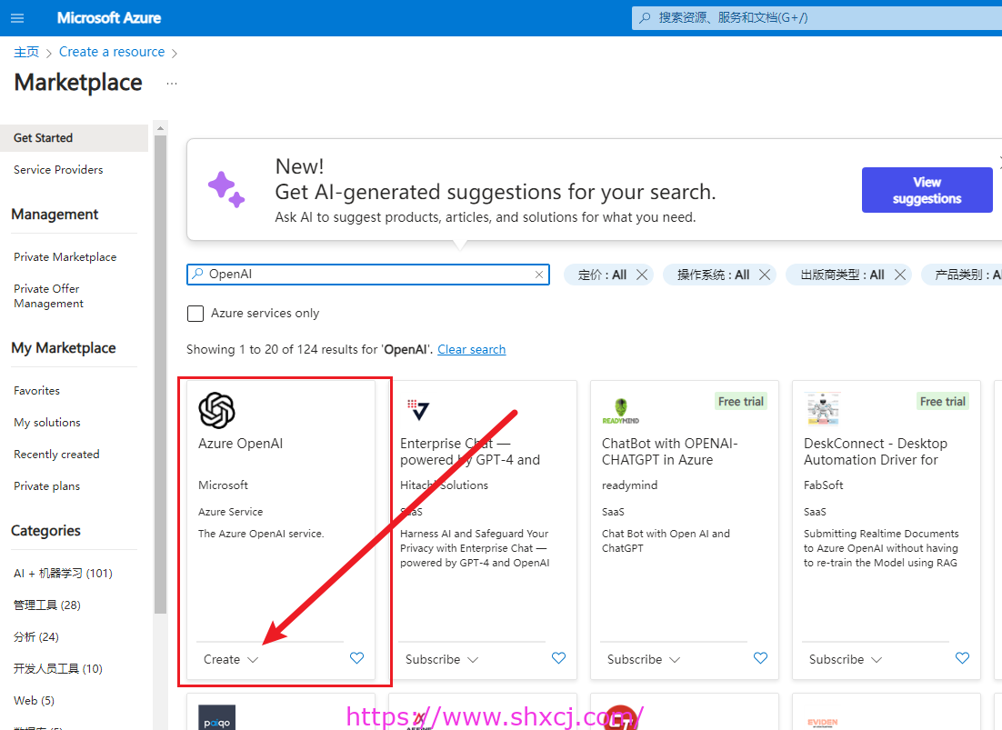The width and height of the screenshot is (1002, 730).
Task: Click Free trial badge on DeskConnect card
Action: click(943, 401)
